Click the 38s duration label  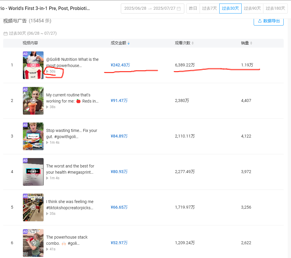52,107
